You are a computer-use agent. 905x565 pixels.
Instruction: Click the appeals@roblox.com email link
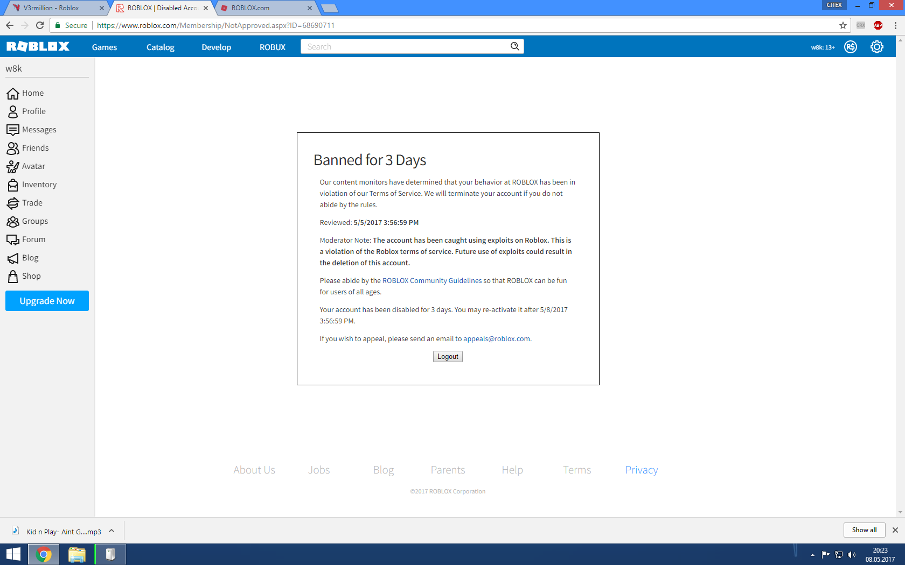point(497,339)
